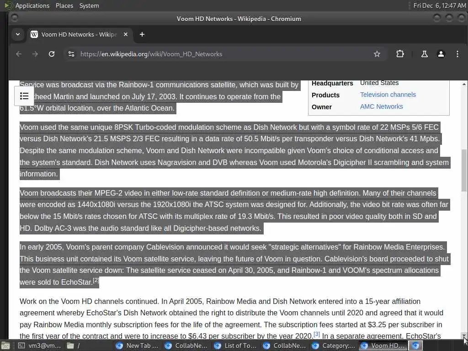Follow the AMC Networks link
The width and height of the screenshot is (468, 351).
click(x=381, y=106)
